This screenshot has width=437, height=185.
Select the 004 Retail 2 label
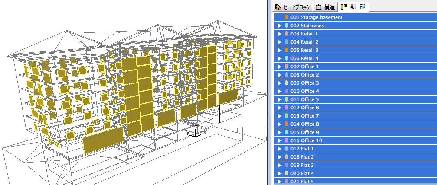(304, 42)
